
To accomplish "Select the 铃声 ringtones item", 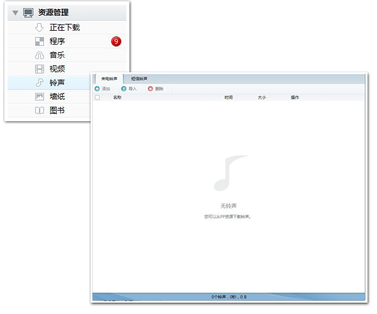I will tap(49, 83).
